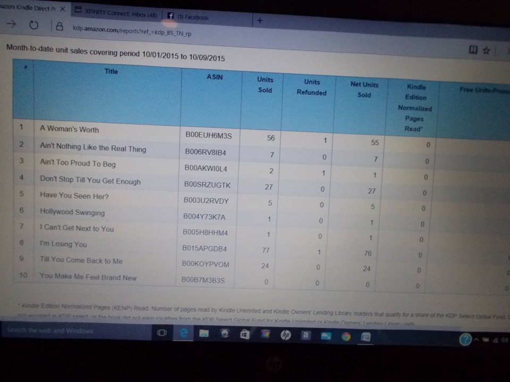Open the HP app in the taskbar
The image size is (510, 382).
(285, 335)
